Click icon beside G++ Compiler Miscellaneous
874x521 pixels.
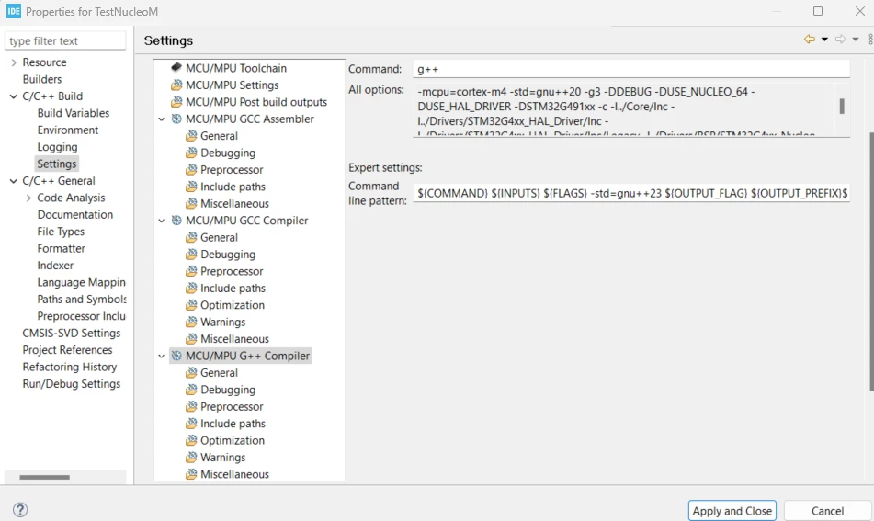191,474
